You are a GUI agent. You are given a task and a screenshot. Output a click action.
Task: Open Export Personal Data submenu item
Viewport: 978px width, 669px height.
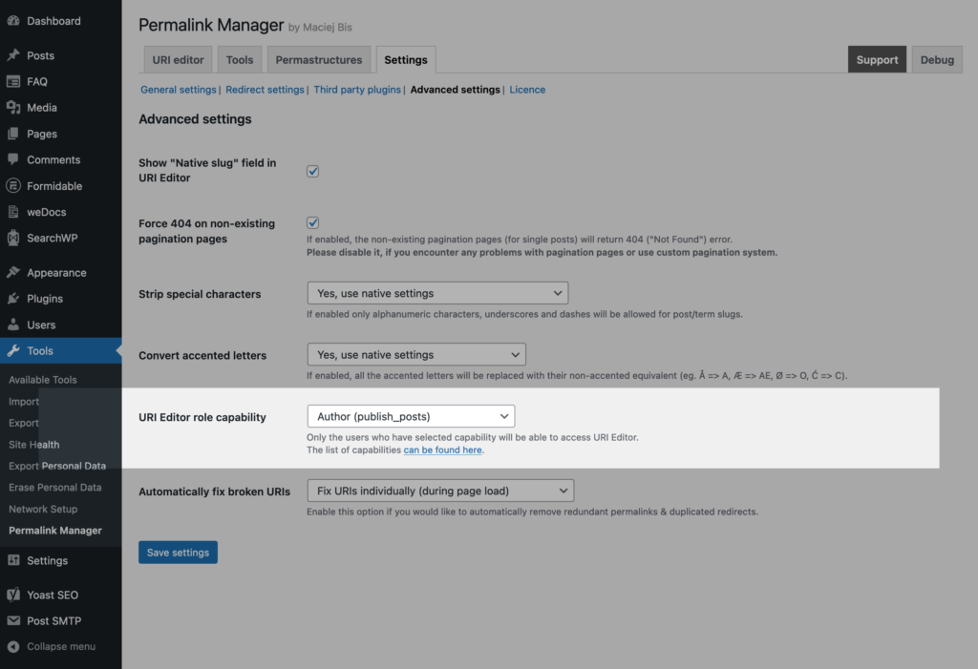57,466
